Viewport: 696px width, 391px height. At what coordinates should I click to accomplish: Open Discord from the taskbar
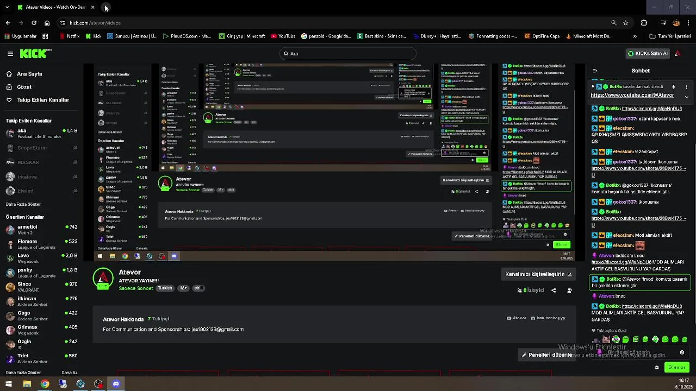pos(116,384)
